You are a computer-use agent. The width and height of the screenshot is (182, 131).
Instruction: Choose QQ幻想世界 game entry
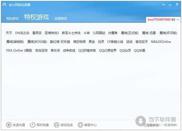pos(108,50)
